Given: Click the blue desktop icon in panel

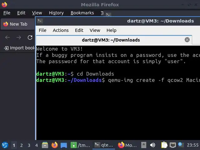Looking at the screenshot, I should 64,145.
